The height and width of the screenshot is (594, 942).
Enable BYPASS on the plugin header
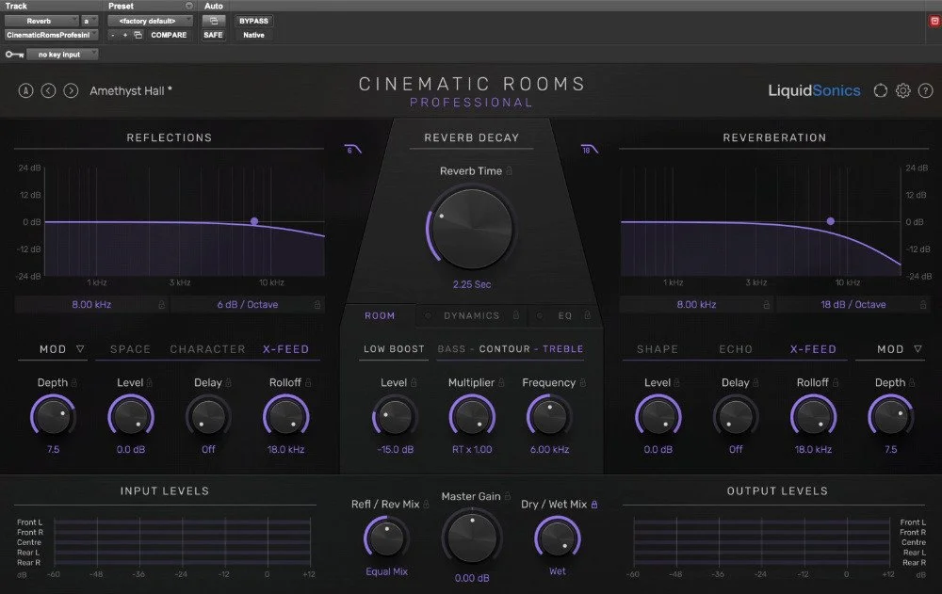[252, 20]
